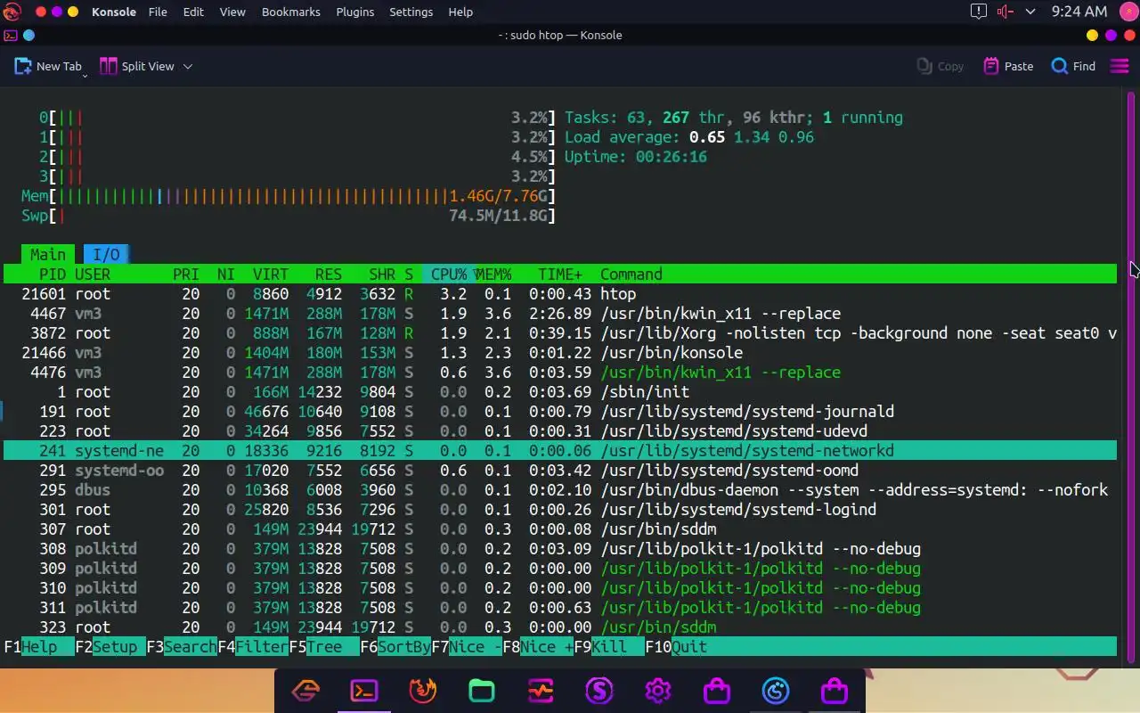Click the 9:24 AM clock

point(1079,12)
